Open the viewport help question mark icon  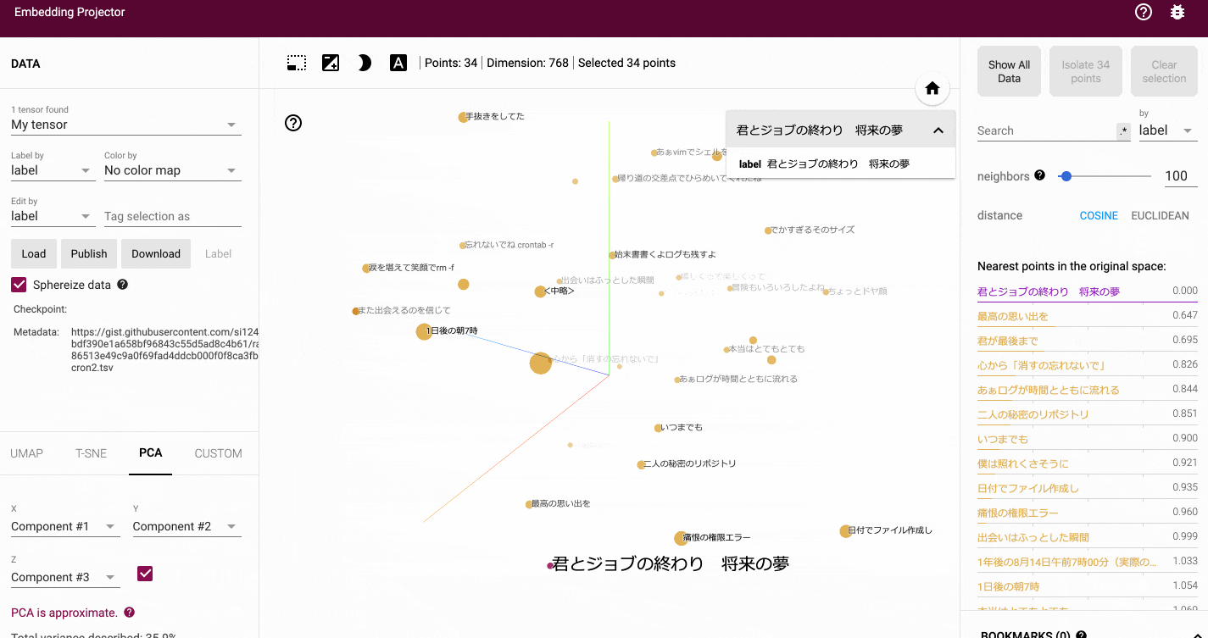pos(293,123)
